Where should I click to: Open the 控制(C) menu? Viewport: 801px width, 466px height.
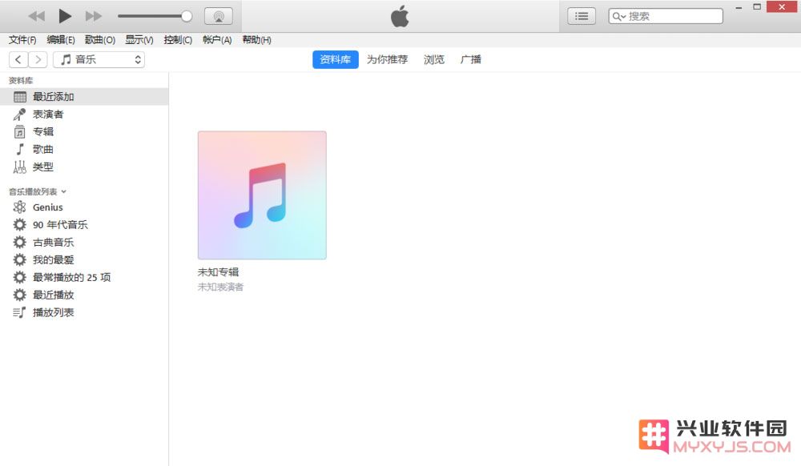178,40
